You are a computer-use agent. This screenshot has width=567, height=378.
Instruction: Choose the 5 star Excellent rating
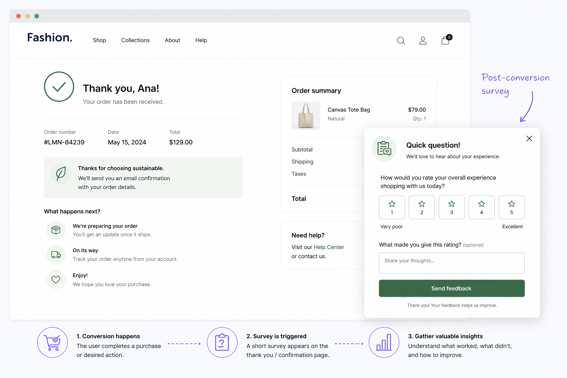pos(511,207)
